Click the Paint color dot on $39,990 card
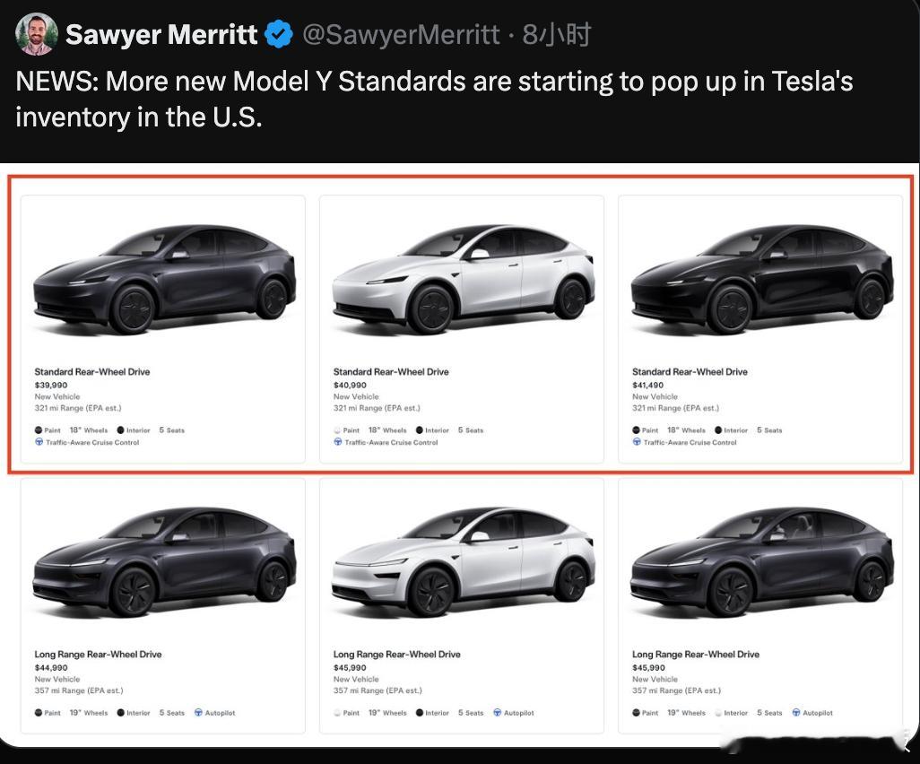920x764 pixels. pyautogui.click(x=39, y=430)
